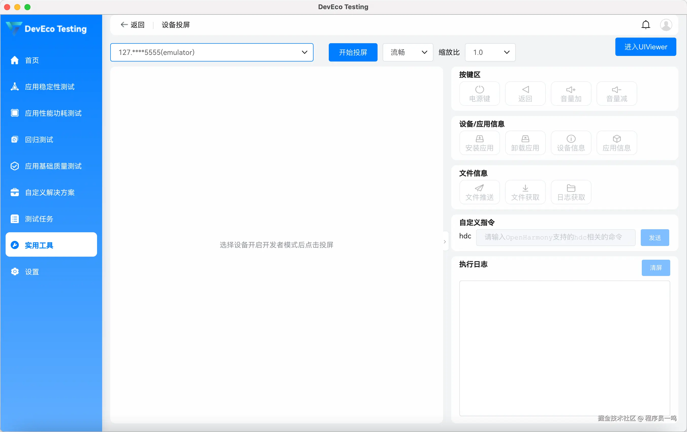
Task: Open the user avatar profile
Action: coord(666,25)
